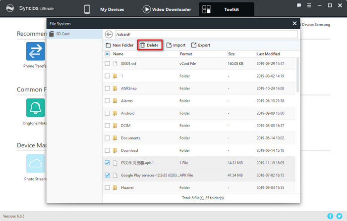Screen dimensions: 347x221
Task: Open the hamburger menu icon
Action: [x=309, y=5]
